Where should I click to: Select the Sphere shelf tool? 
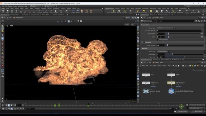click(8, 12)
